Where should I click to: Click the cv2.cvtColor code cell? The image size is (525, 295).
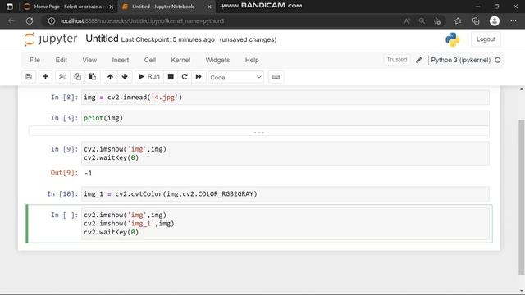coord(285,194)
